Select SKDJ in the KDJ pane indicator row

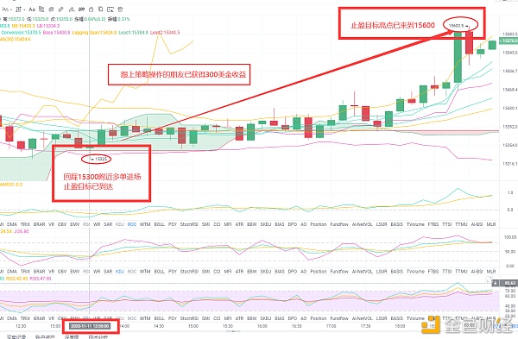(266, 272)
